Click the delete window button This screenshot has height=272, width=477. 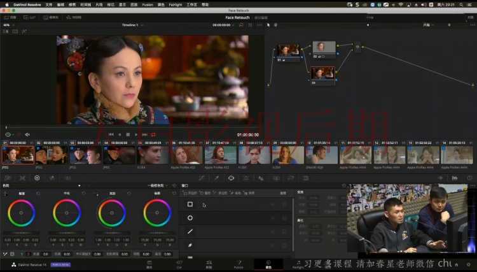click(283, 193)
